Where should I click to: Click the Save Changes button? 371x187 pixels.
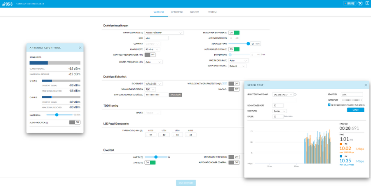(186, 183)
